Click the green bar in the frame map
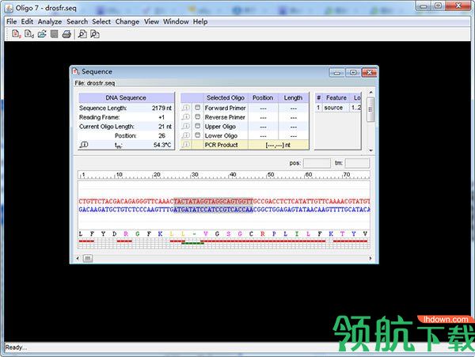Image resolution: width=475 pixels, height=357 pixels. coord(192,243)
